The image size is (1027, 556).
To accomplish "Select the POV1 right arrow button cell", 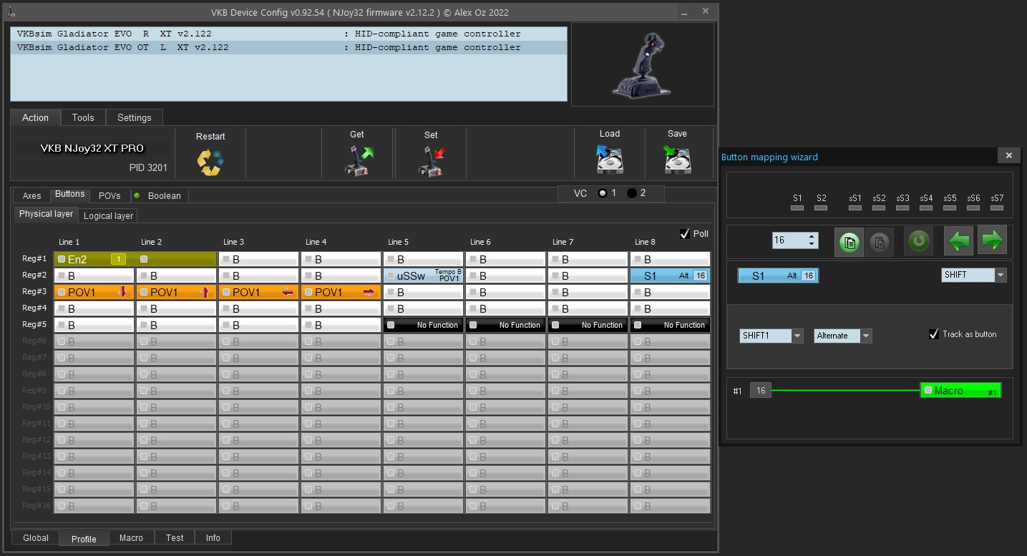I will (x=341, y=292).
